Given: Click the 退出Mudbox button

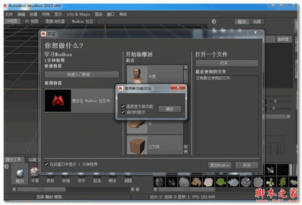Looking at the screenshot, I should coord(220,165).
